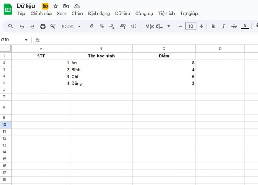Open the default font dropdown
This screenshot has height=185, width=258.
point(158,27)
